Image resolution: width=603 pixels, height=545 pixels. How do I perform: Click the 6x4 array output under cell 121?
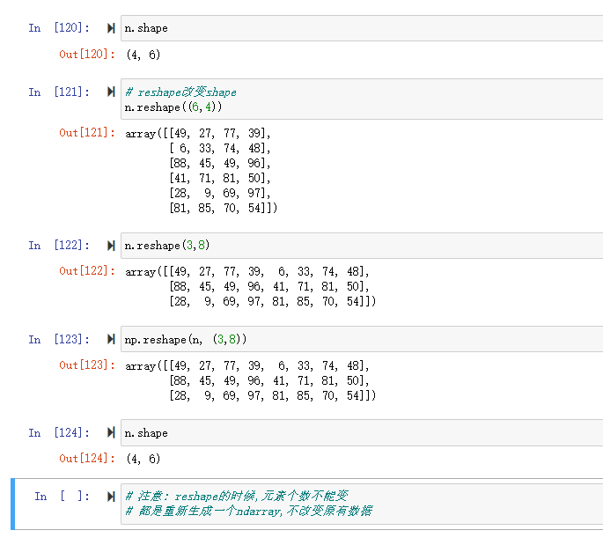point(202,172)
